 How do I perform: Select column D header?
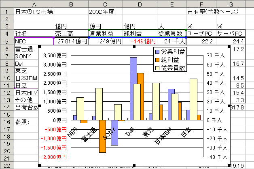(x=140, y=4)
